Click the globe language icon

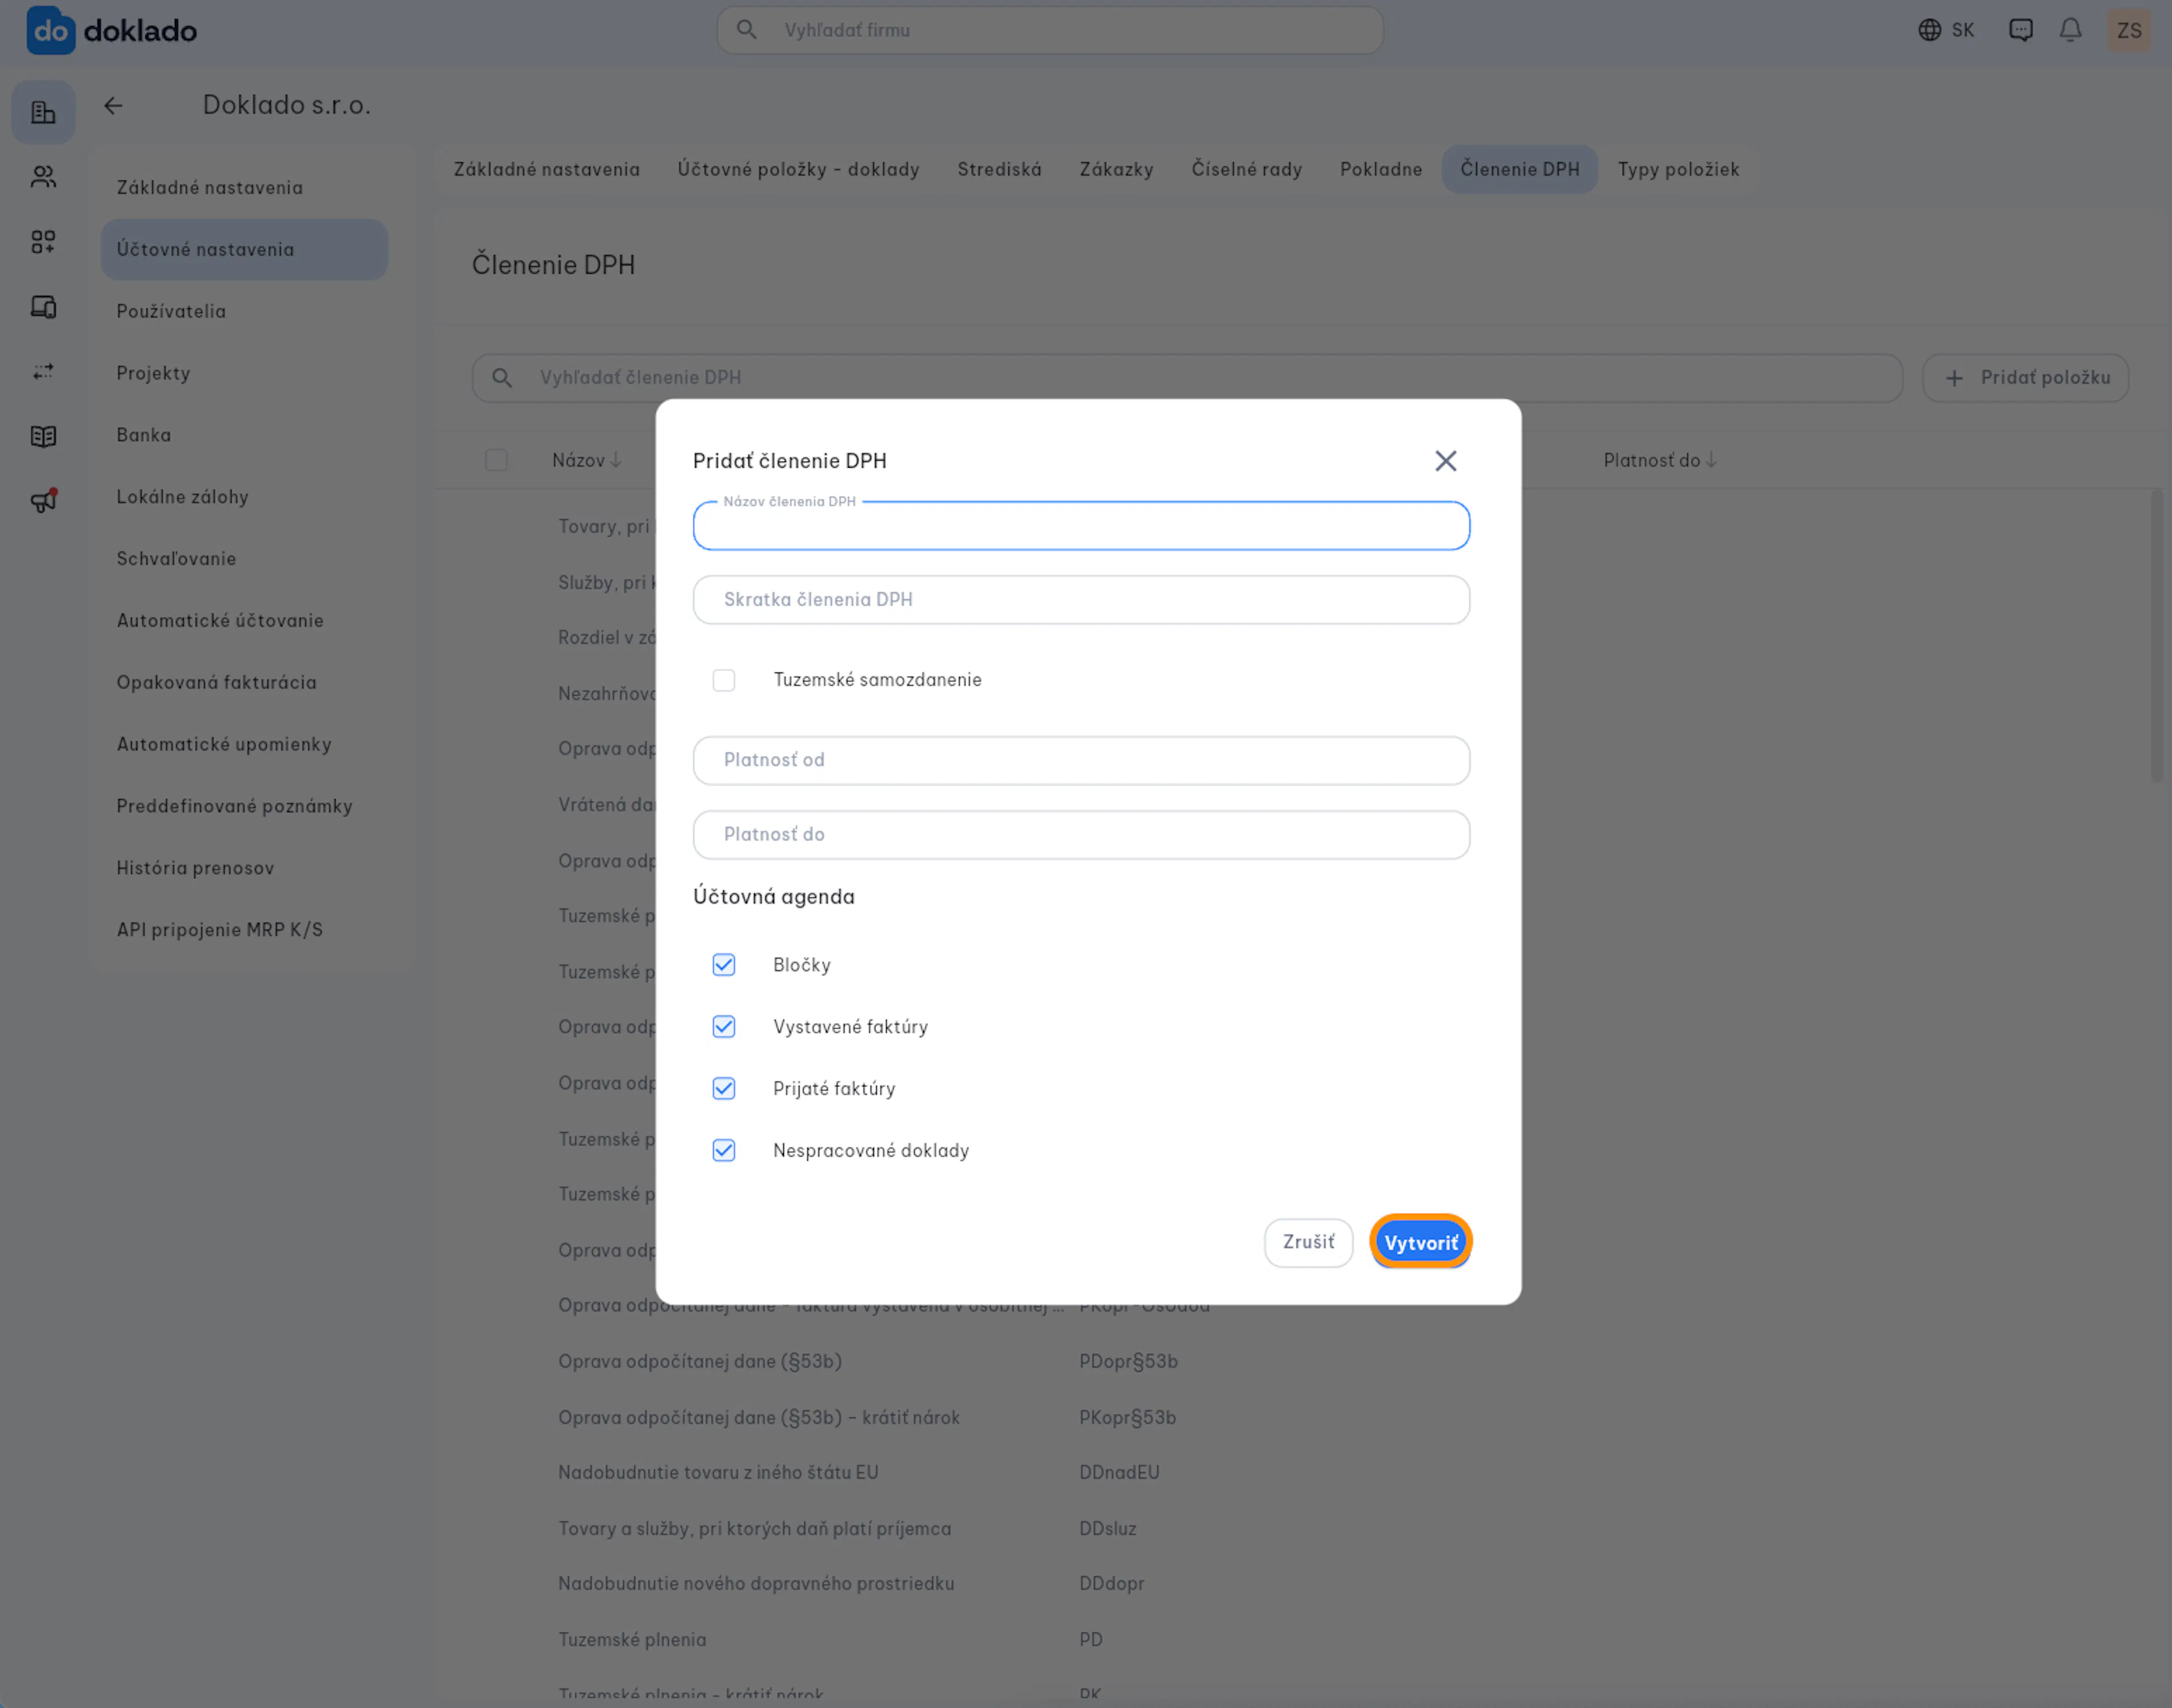point(1929,30)
